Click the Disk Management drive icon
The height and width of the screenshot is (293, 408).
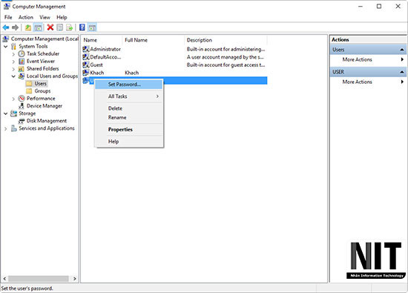pyautogui.click(x=22, y=121)
